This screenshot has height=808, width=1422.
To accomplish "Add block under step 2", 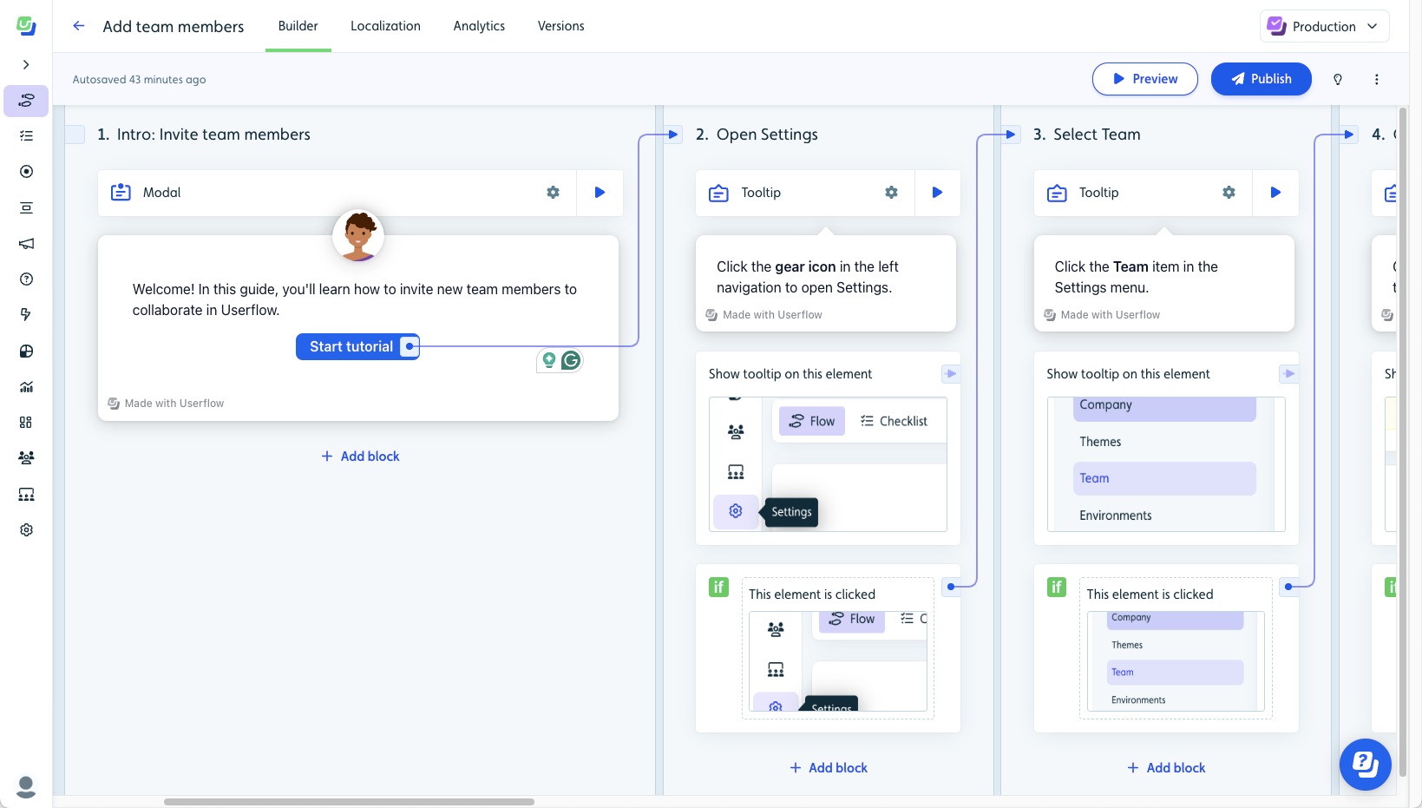I will click(x=829, y=768).
